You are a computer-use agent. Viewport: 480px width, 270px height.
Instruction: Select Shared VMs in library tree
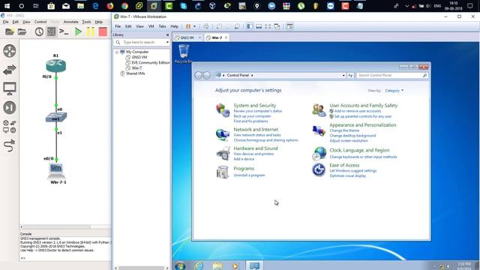[135, 73]
